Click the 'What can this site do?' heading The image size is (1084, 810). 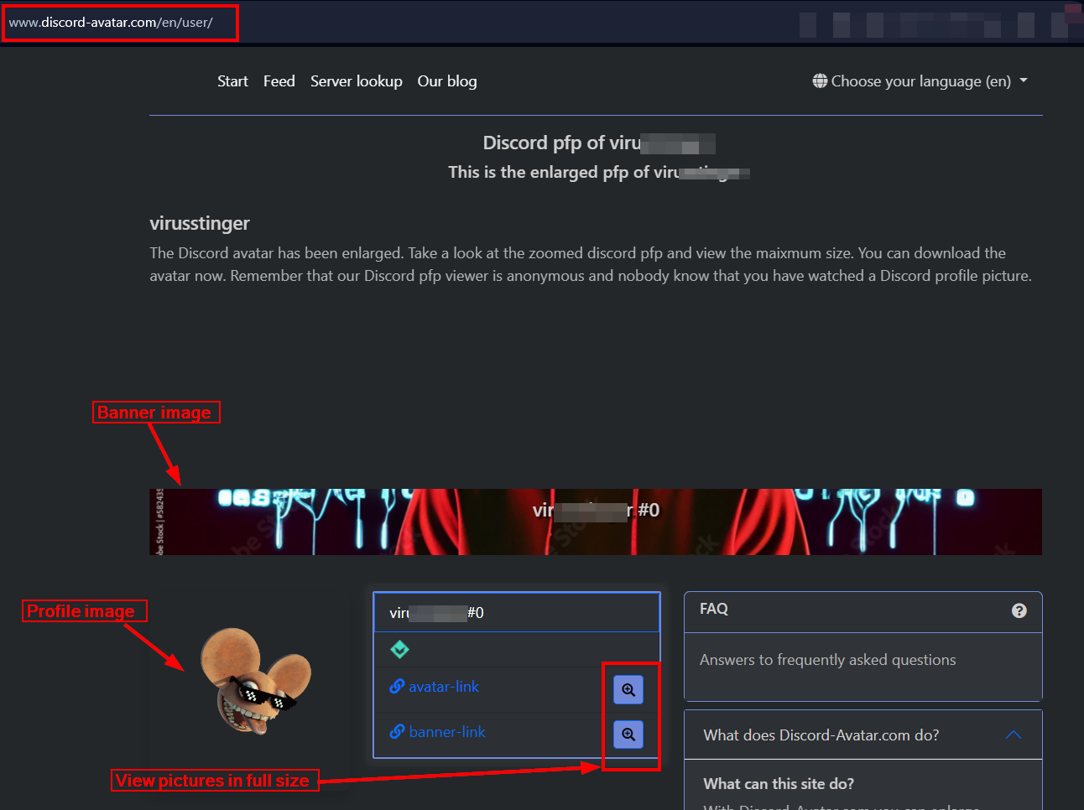(x=779, y=784)
